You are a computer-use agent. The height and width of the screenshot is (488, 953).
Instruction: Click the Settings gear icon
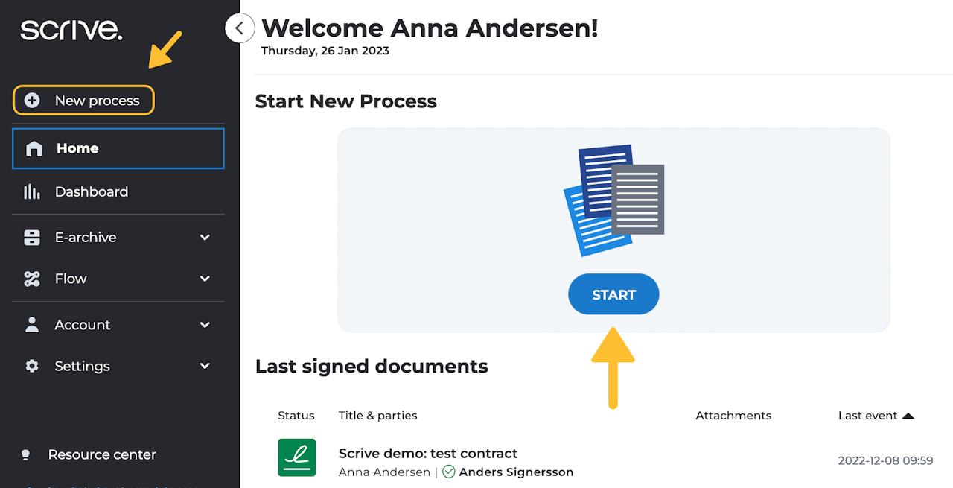point(32,366)
